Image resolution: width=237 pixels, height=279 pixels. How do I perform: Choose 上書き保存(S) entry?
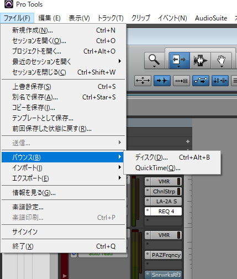point(64,87)
